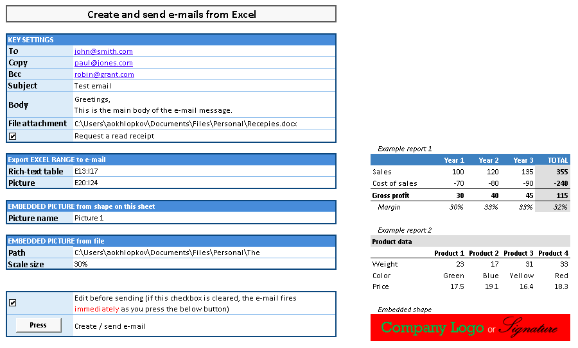This screenshot has height=348, width=578.
Task: Select the File attachment path Recepies.docx
Action: [204, 124]
